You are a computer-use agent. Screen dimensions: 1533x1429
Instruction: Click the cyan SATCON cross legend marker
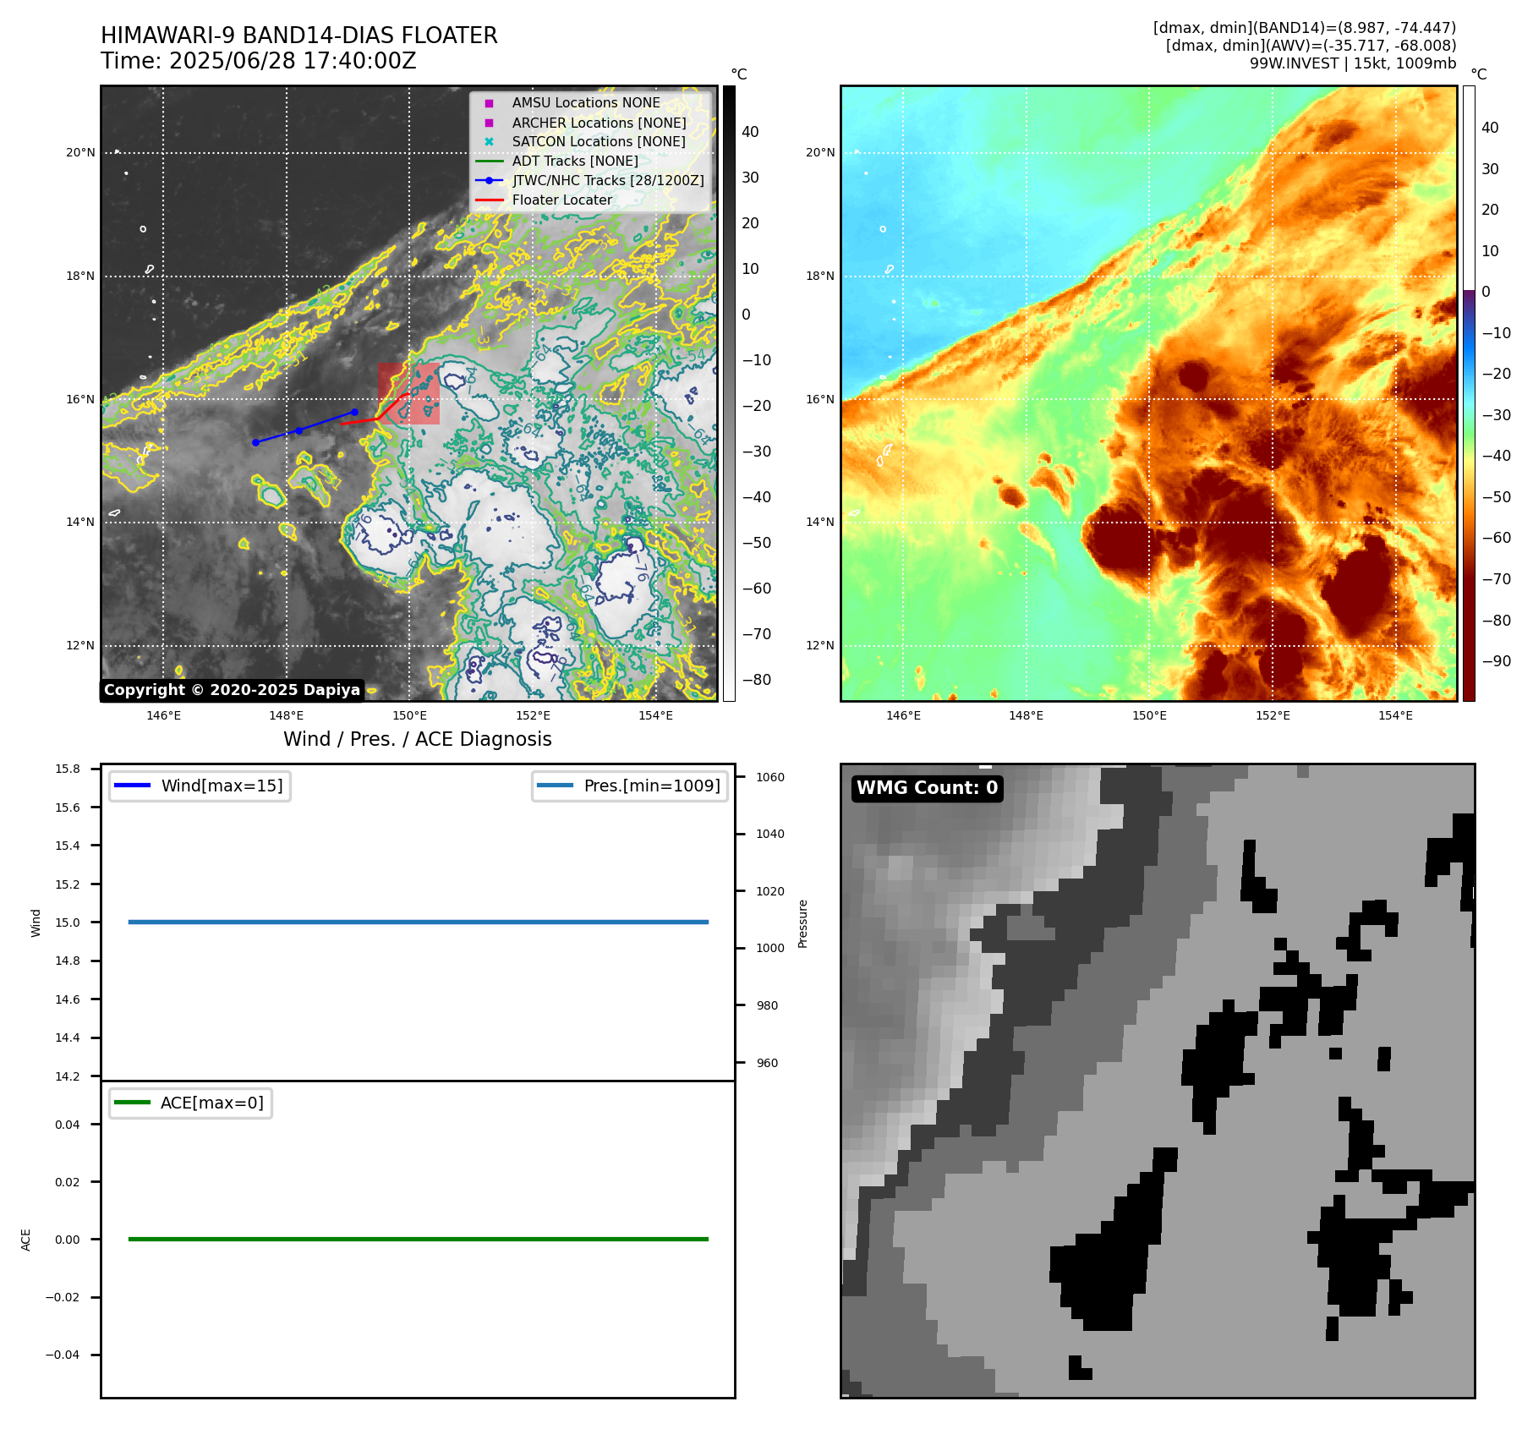point(489,141)
